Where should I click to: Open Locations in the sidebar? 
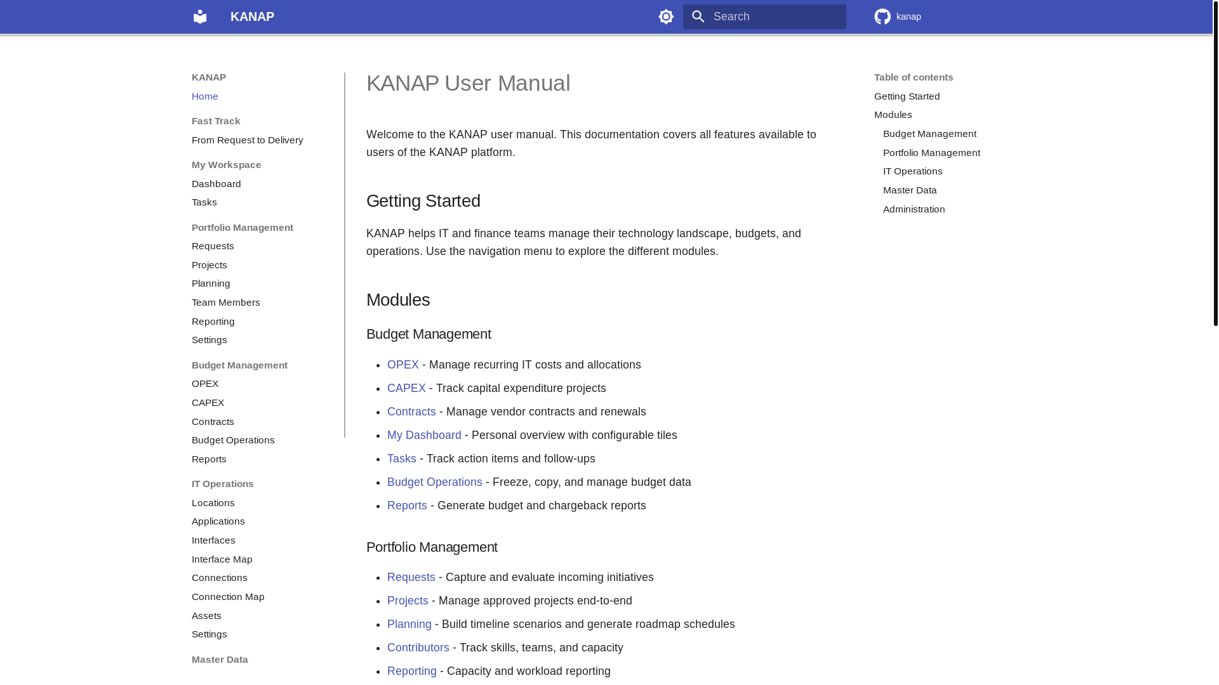coord(213,503)
